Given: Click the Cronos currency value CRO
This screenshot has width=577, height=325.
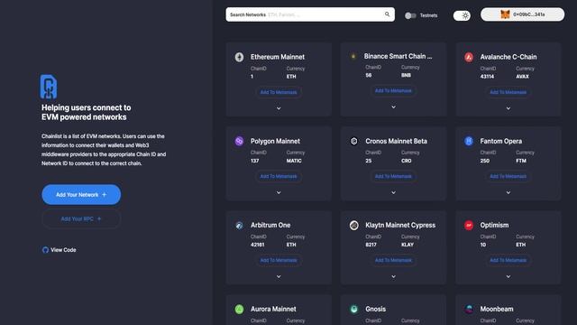Looking at the screenshot, I should coord(407,161).
